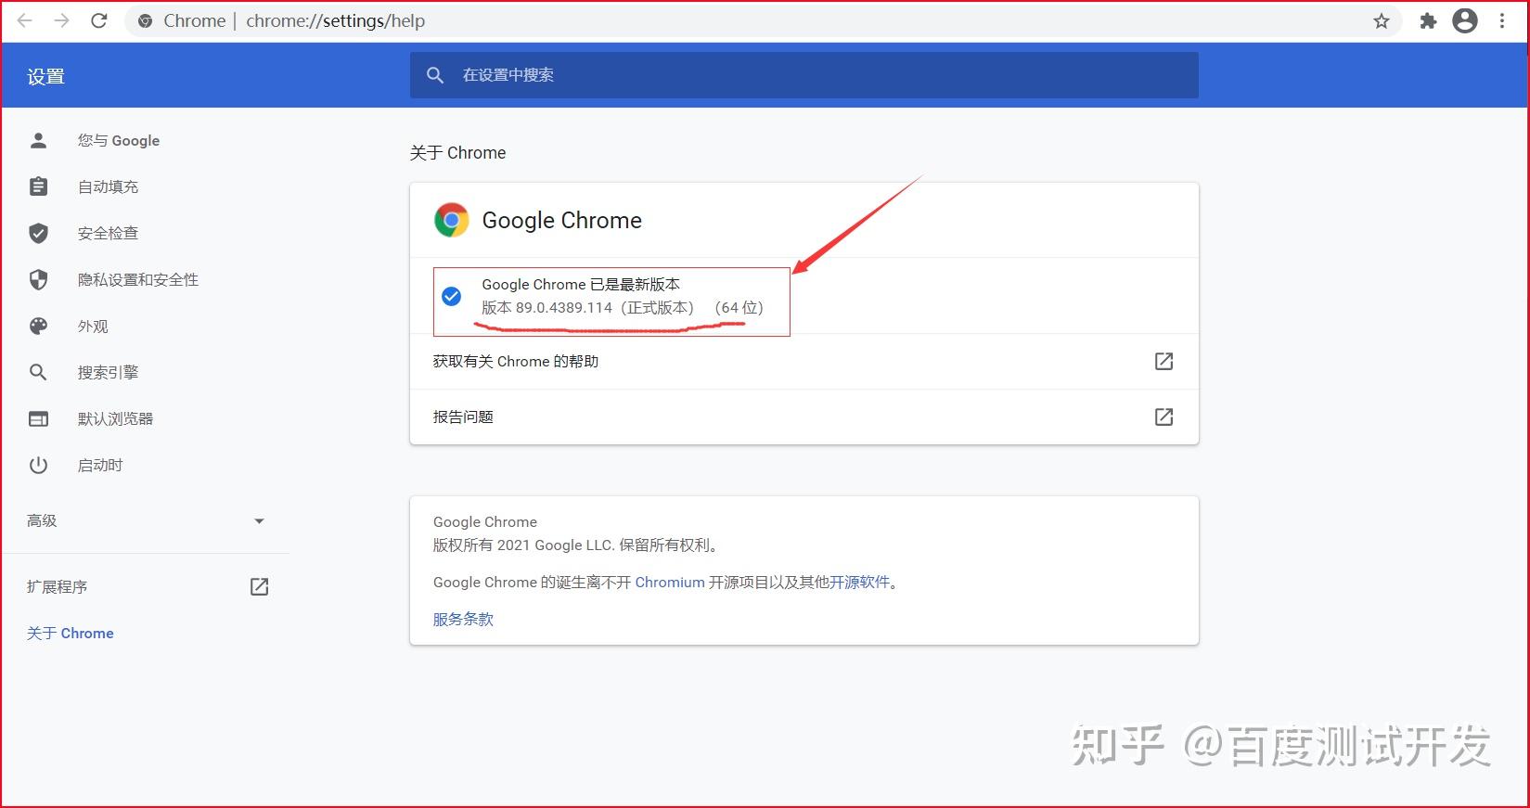The image size is (1530, 808).
Task: Open the Chrome three-dot menu
Action: 1502,20
